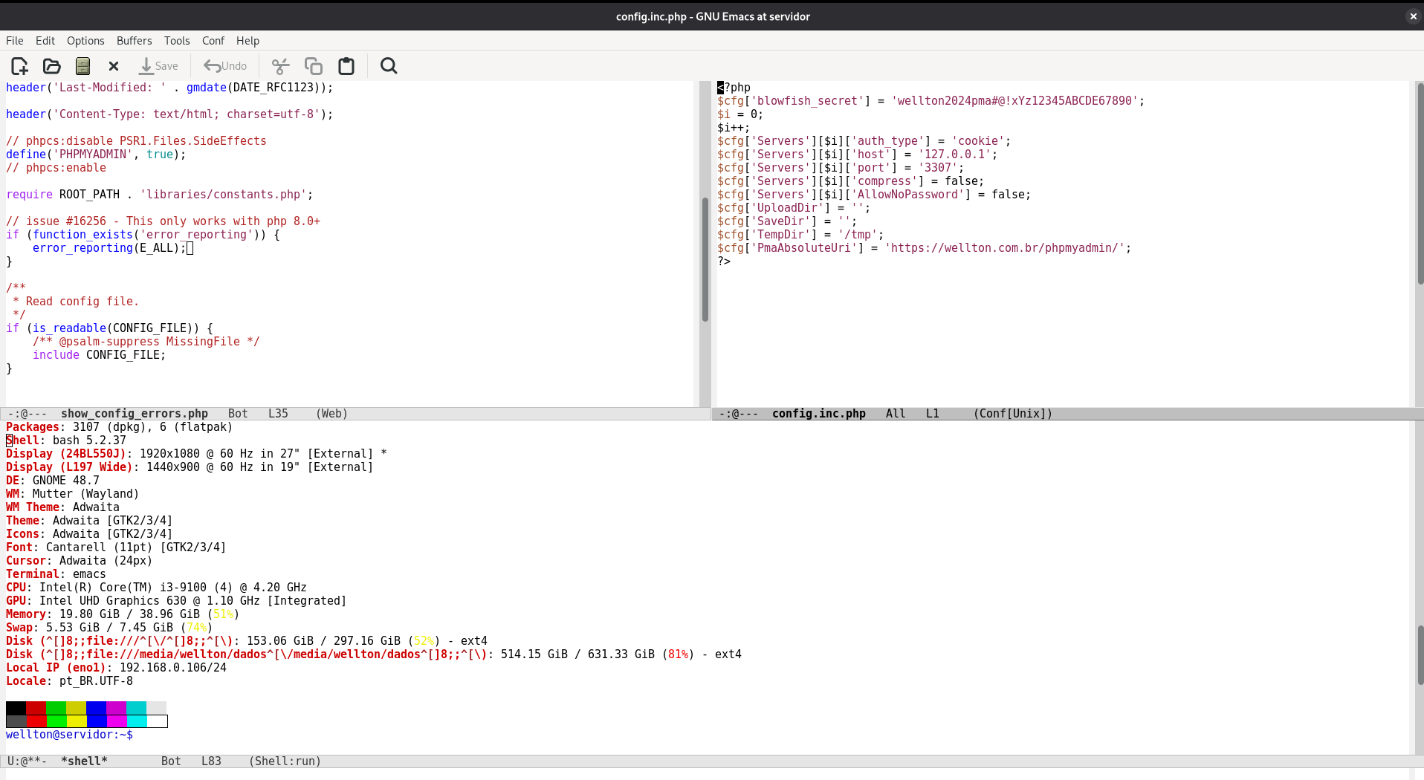Viewport: 1424px width, 780px height.
Task: Open file using the folder toolbar icon
Action: (51, 66)
